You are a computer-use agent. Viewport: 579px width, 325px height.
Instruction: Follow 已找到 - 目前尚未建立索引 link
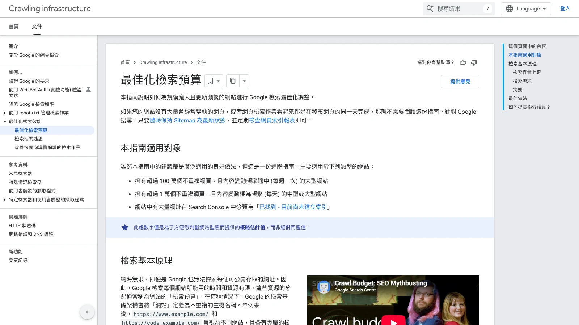click(x=293, y=207)
